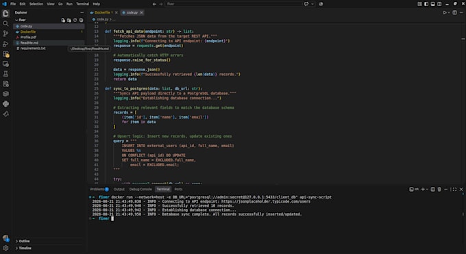Open the Run Python file dropdown arrow
This screenshot has height=254, width=466.
pos(448,12)
